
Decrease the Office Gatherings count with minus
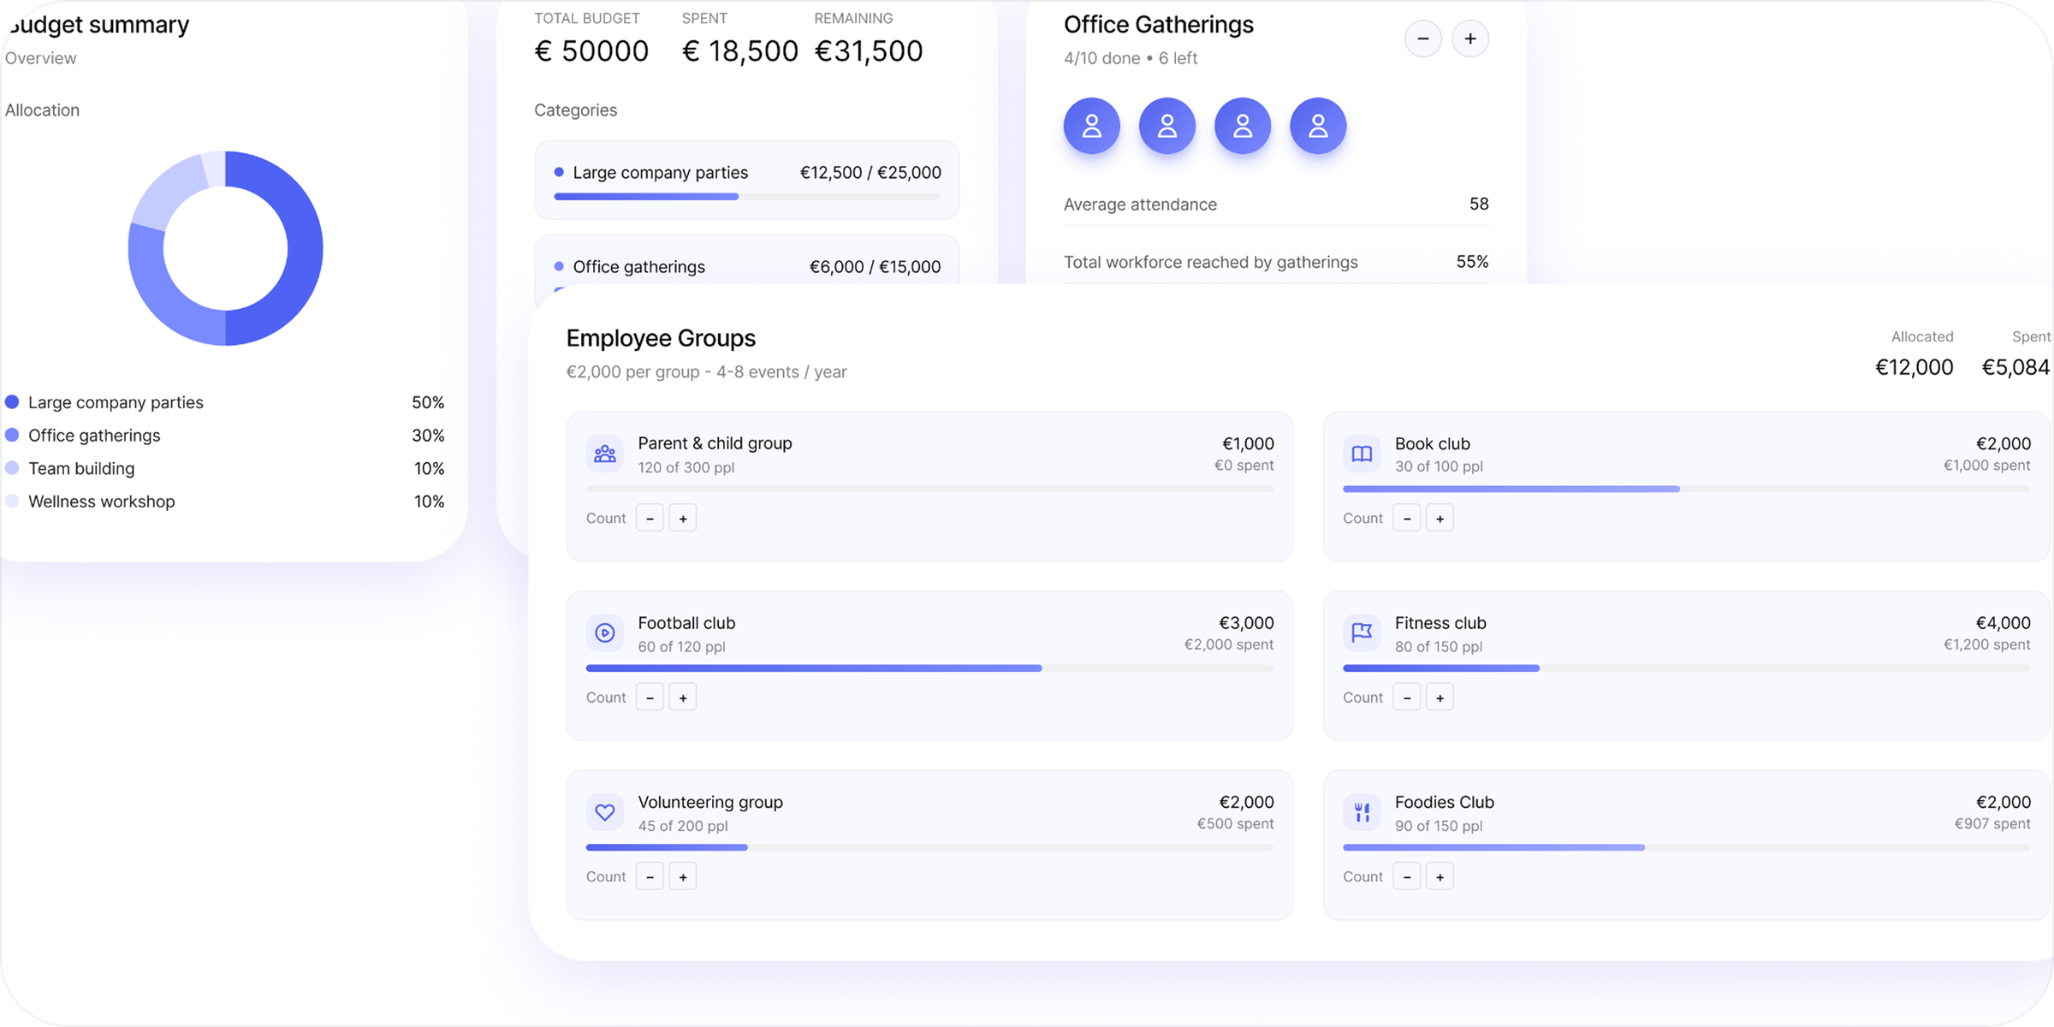[x=1423, y=39]
